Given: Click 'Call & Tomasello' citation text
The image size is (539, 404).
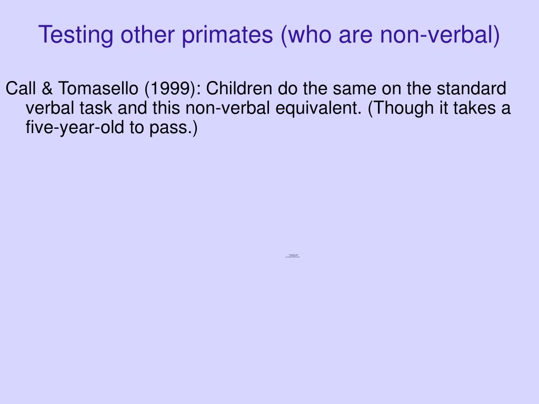Looking at the screenshot, I should [x=72, y=88].
